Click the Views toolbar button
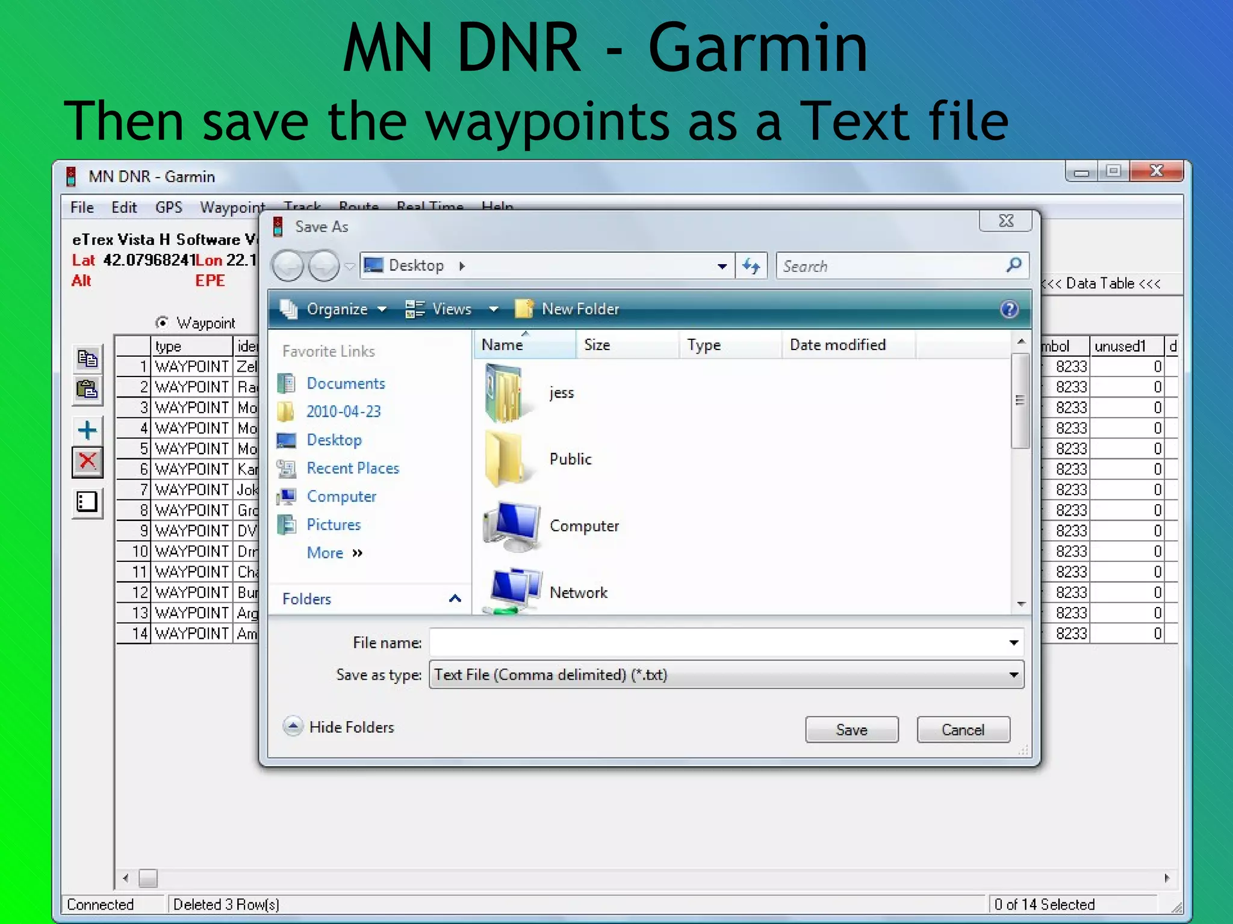1233x924 pixels. (439, 309)
